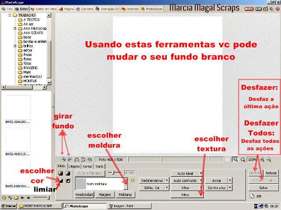The height and width of the screenshot is (210, 281).
Task: Click the back arrow icon below thumbnails
Action: (x=22, y=198)
